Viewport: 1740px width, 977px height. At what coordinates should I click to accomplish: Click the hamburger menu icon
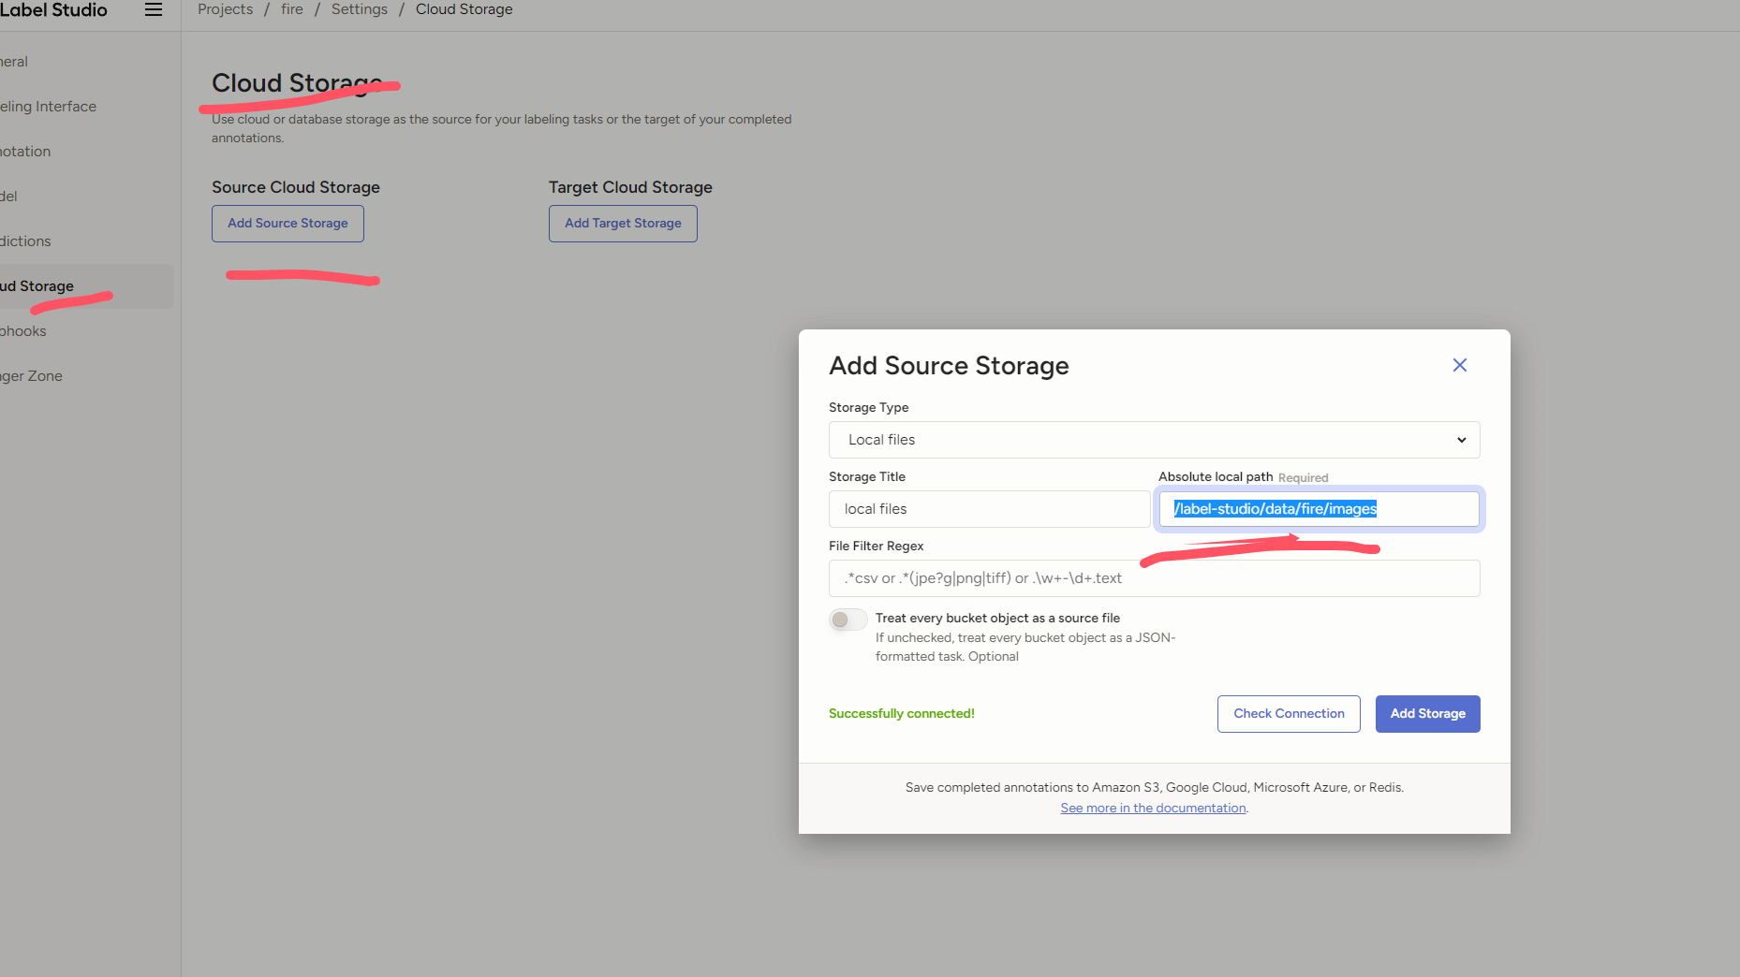[154, 9]
